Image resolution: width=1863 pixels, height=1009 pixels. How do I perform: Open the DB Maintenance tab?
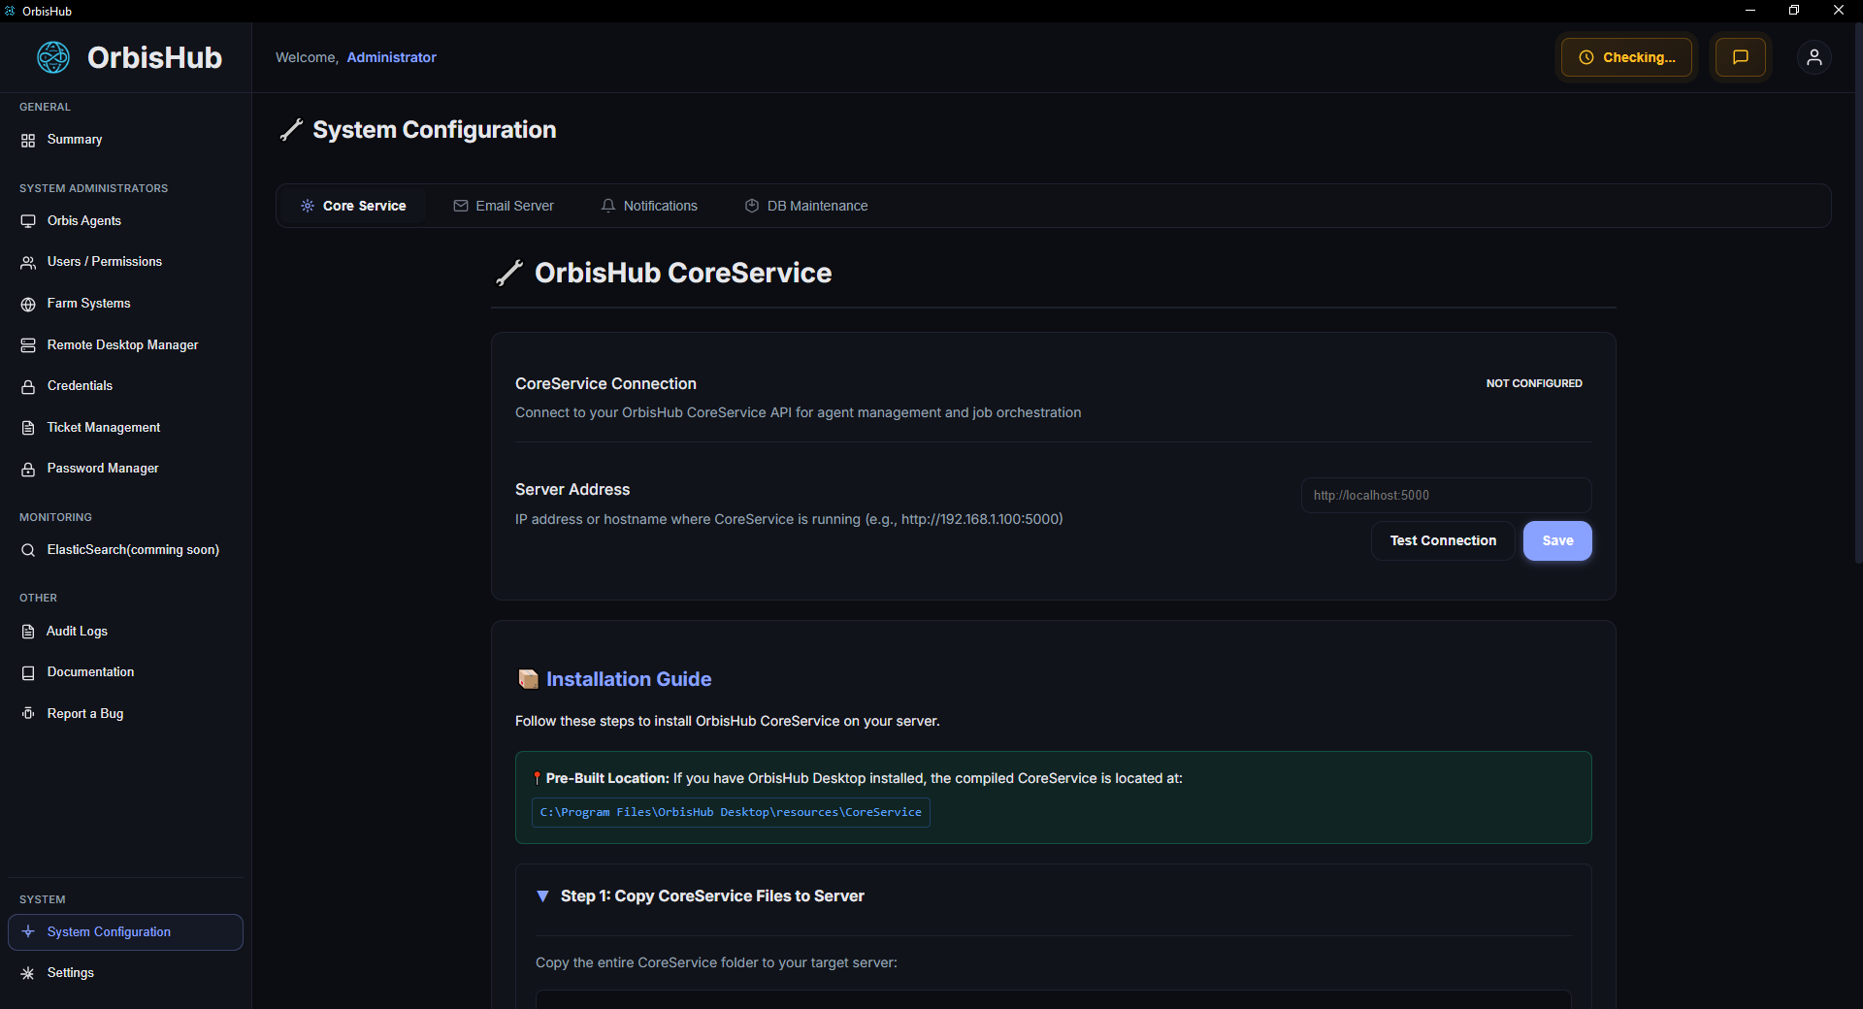click(806, 206)
